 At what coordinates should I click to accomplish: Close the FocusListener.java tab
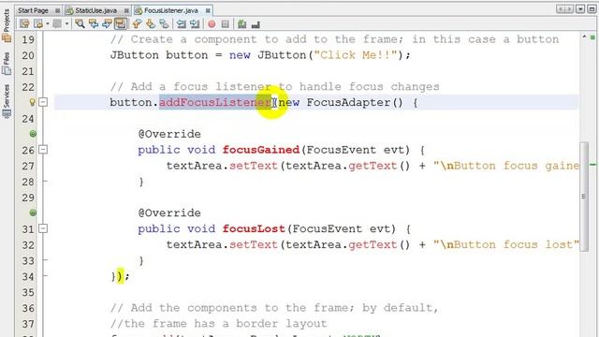point(208,10)
